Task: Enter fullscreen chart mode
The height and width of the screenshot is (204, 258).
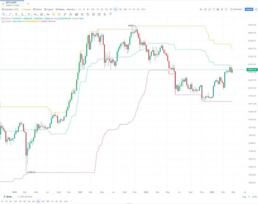Action: 226,9
